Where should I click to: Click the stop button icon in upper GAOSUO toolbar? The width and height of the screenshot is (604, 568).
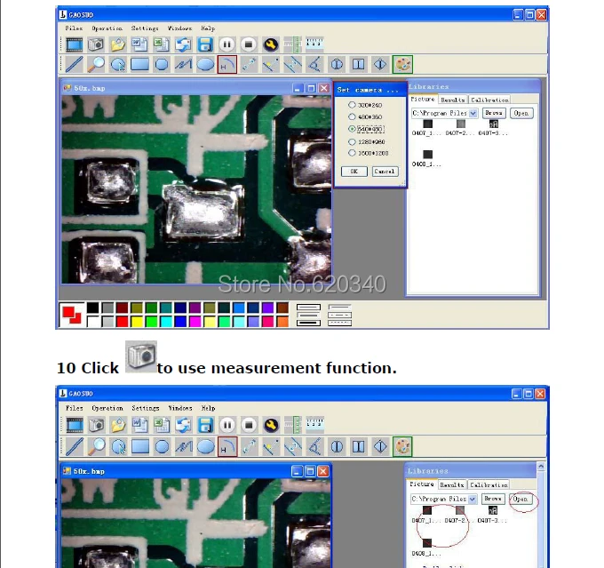[x=249, y=44]
